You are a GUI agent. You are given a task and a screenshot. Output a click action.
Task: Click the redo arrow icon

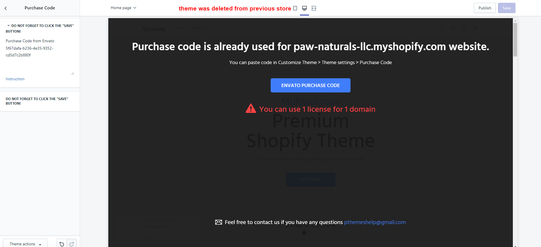pyautogui.click(x=72, y=244)
